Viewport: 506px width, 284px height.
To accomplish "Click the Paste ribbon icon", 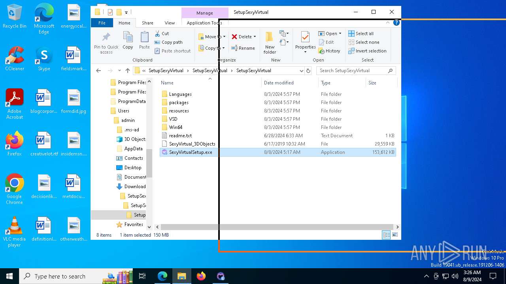I will 144,40.
